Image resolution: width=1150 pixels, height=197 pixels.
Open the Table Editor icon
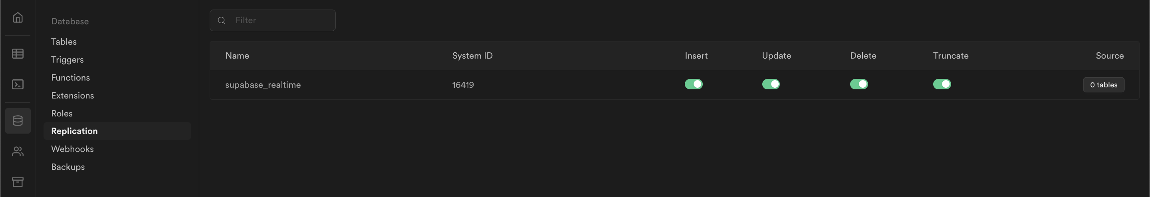(18, 53)
